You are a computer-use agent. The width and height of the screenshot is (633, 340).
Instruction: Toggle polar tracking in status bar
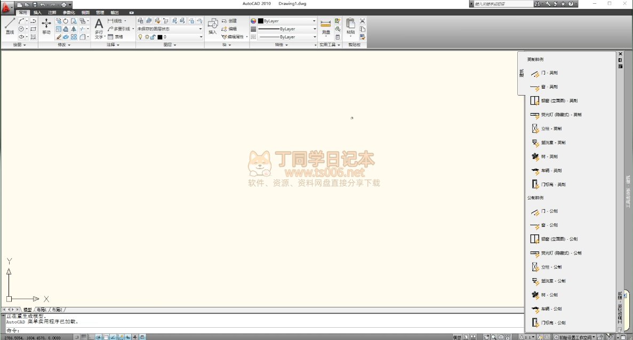pyautogui.click(x=99, y=337)
